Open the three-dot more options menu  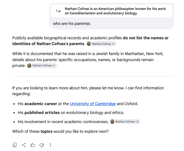[x=50, y=145]
